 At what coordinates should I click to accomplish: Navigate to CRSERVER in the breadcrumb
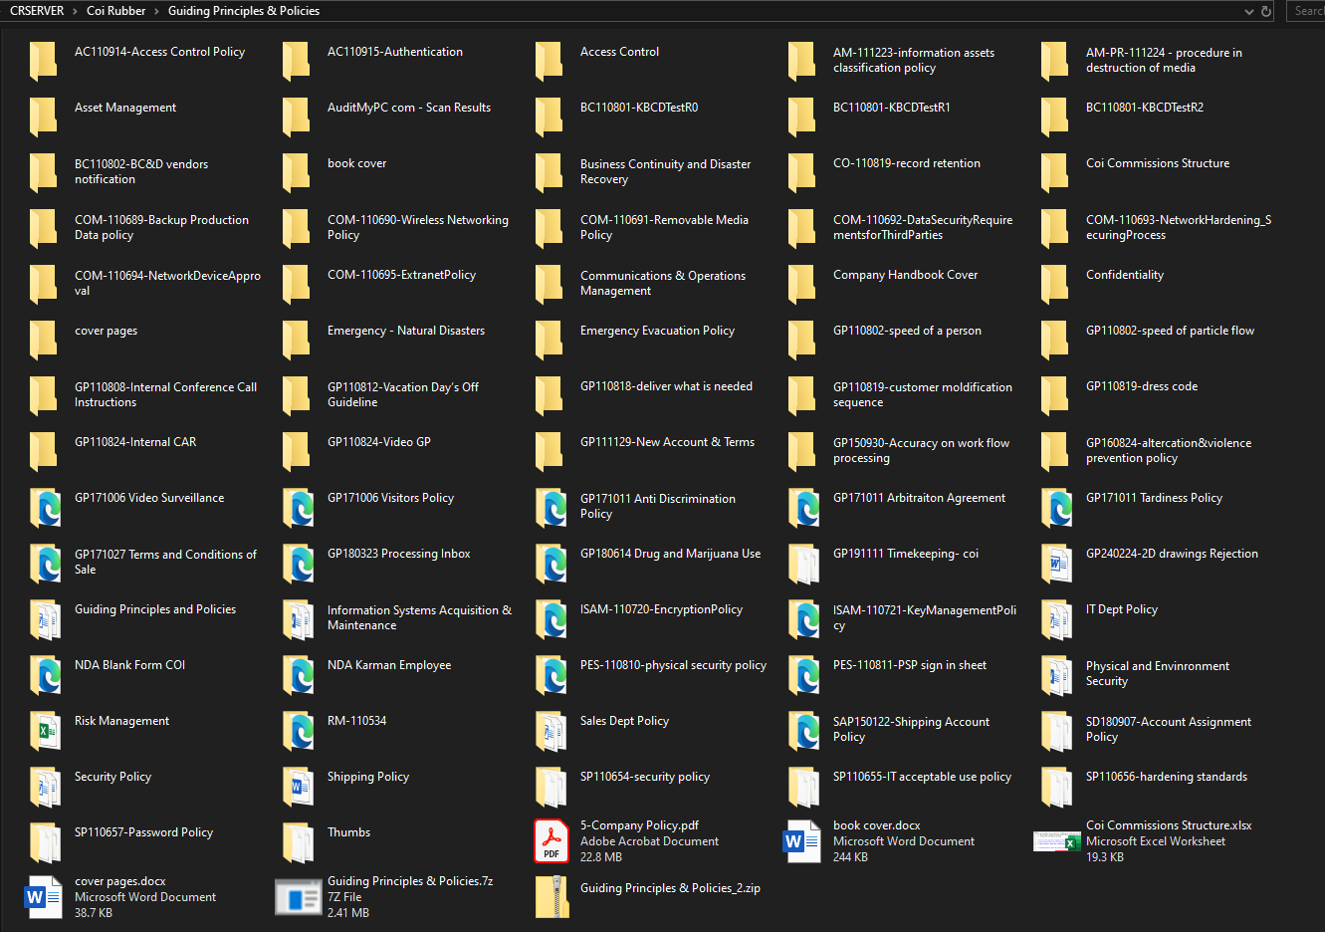click(x=37, y=11)
